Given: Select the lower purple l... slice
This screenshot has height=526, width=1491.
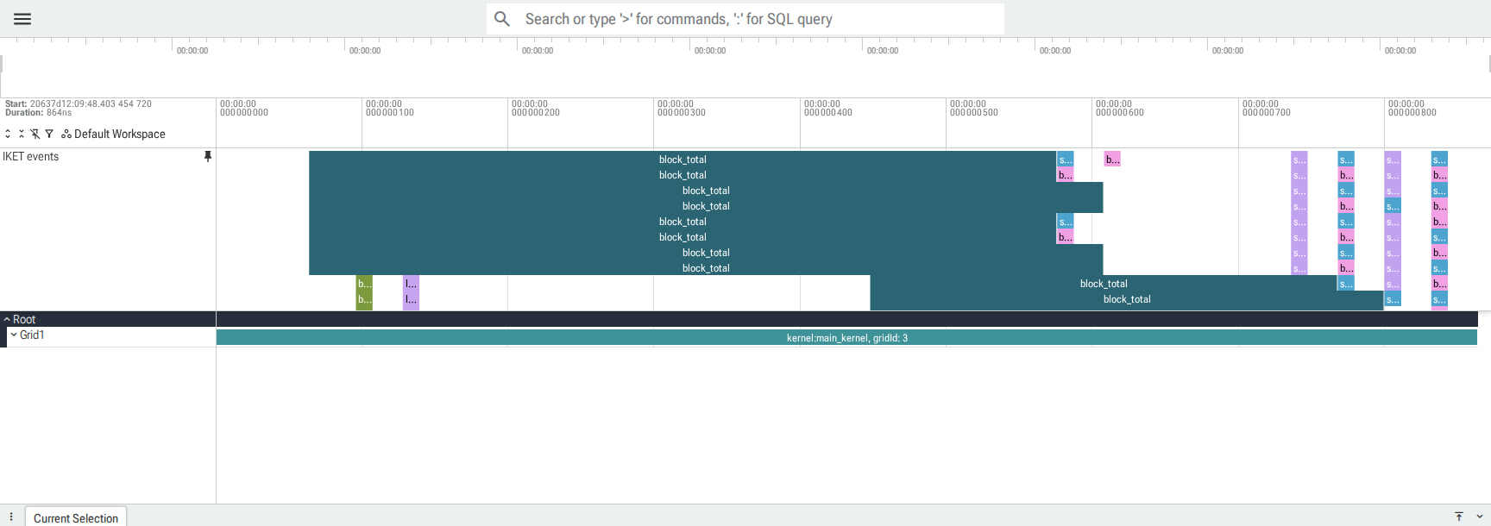Looking at the screenshot, I should [x=412, y=299].
